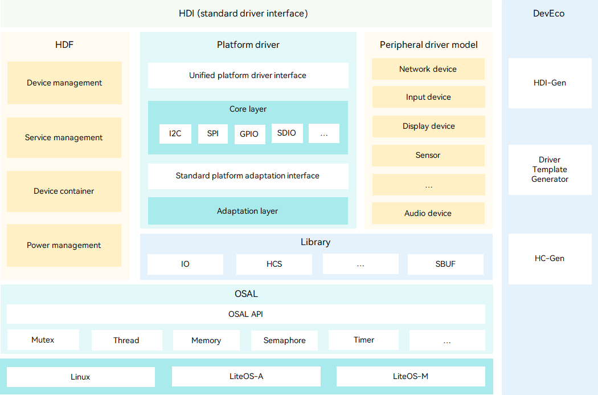Expand the ellipsis in the Library row
Screen dimensions: 598x395
(361, 264)
